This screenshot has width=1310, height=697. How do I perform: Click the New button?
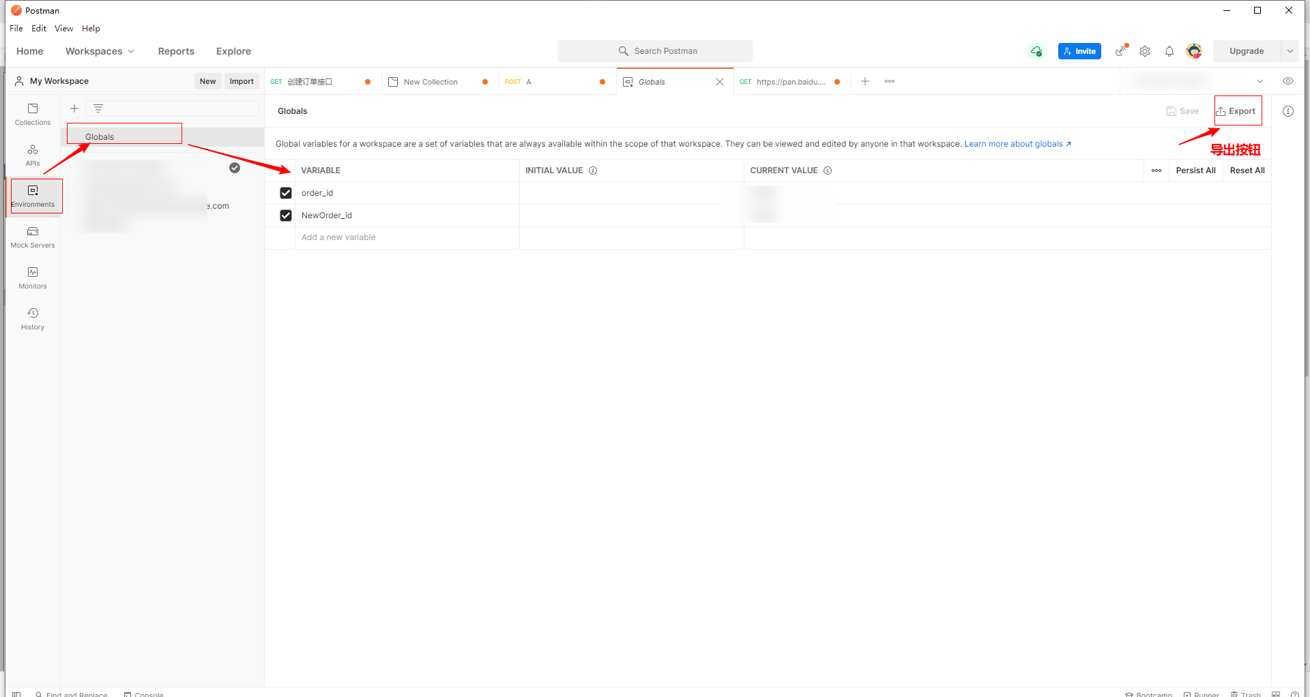coord(208,81)
